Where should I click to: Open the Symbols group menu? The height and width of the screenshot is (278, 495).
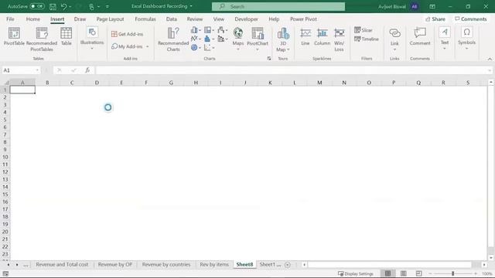click(x=466, y=39)
